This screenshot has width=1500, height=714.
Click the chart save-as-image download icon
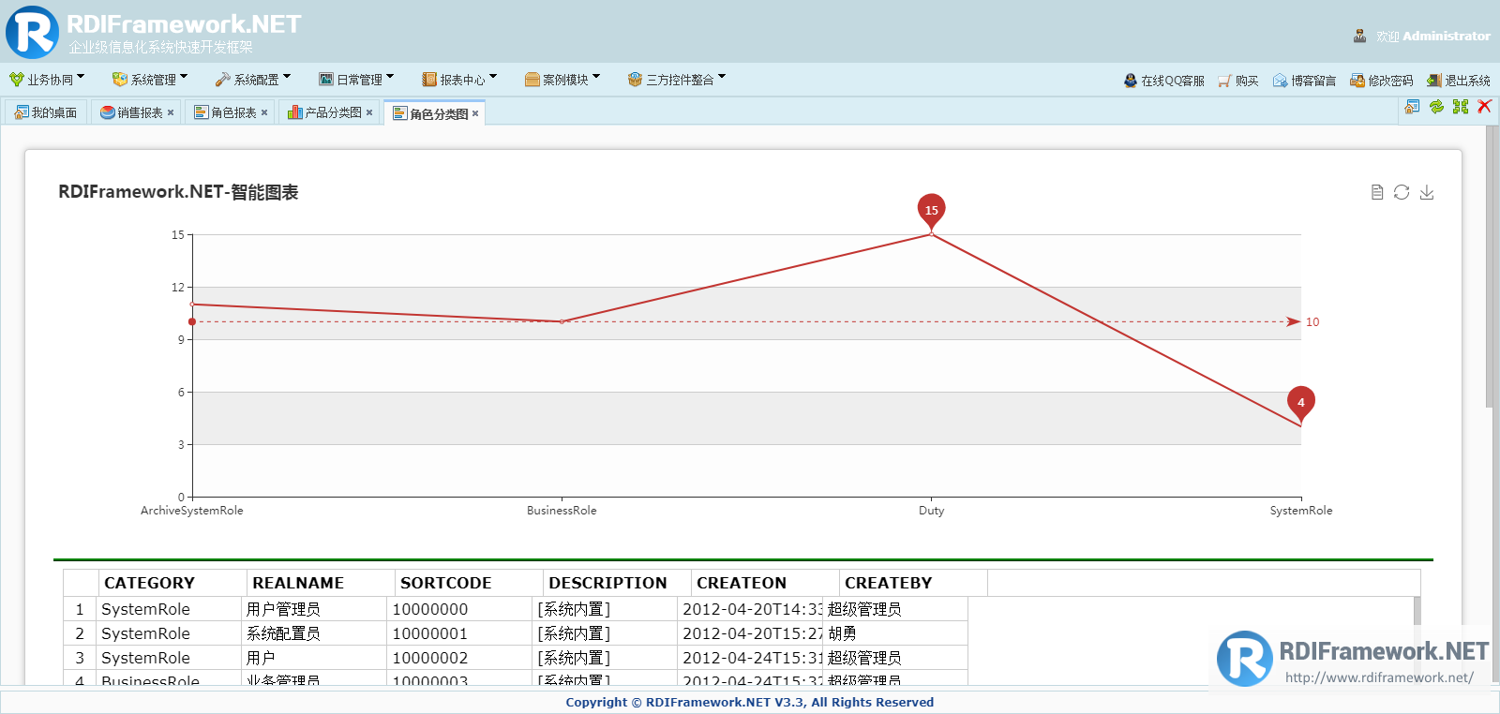pos(1427,192)
